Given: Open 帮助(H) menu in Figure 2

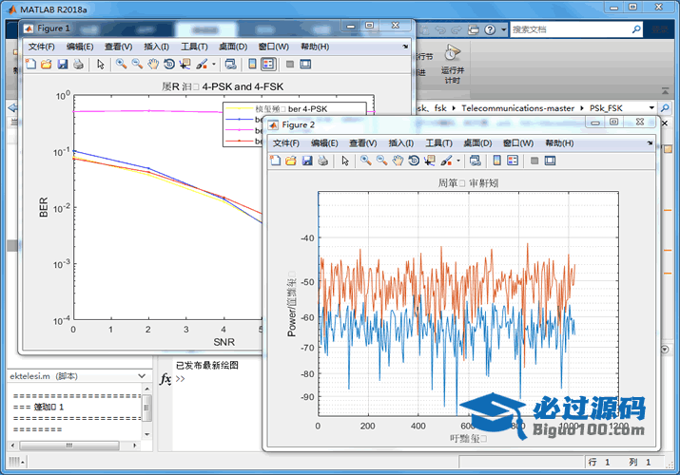Looking at the screenshot, I should coord(559,142).
